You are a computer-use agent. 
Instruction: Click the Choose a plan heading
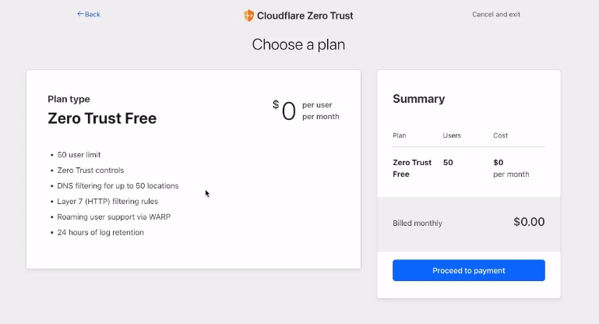[x=298, y=44]
